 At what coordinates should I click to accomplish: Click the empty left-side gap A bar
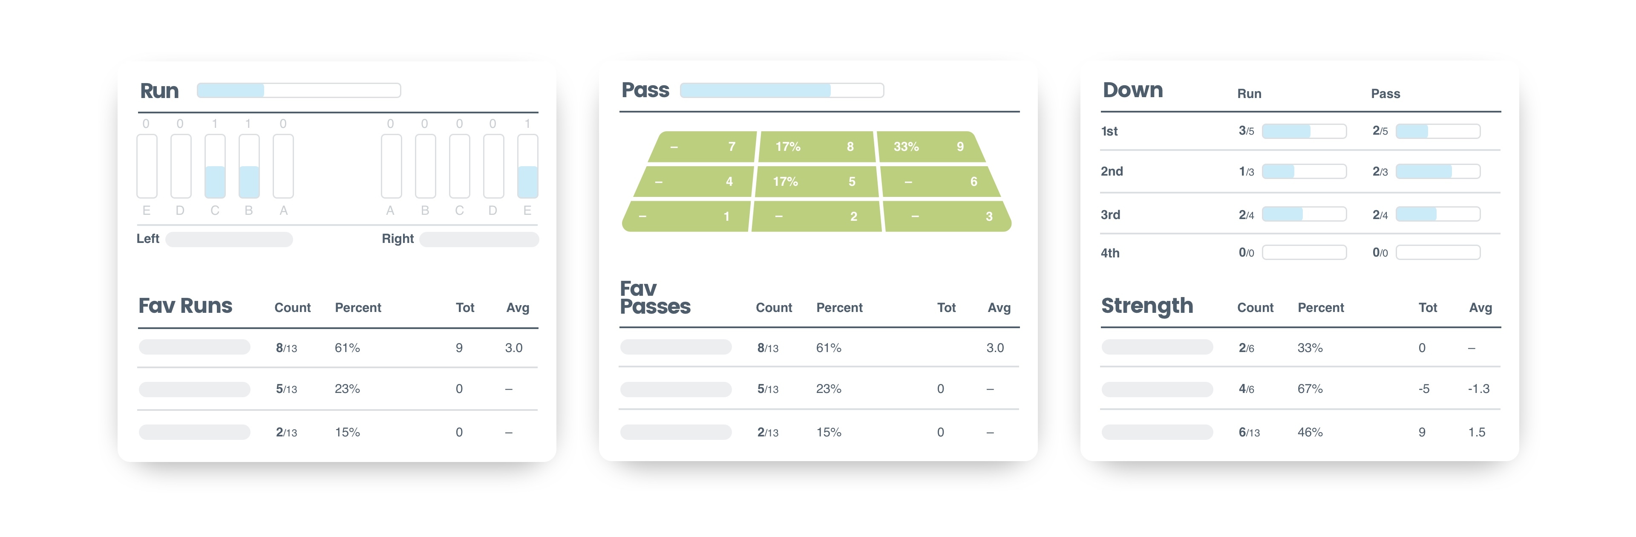tap(283, 167)
